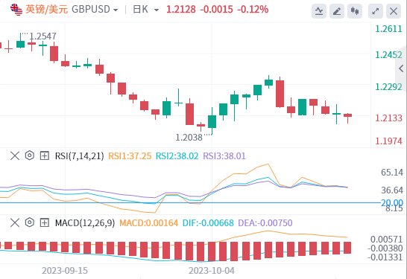This screenshot has width=407, height=279.
Task: Collapse side panel with left chevron
Action: (x=401, y=68)
